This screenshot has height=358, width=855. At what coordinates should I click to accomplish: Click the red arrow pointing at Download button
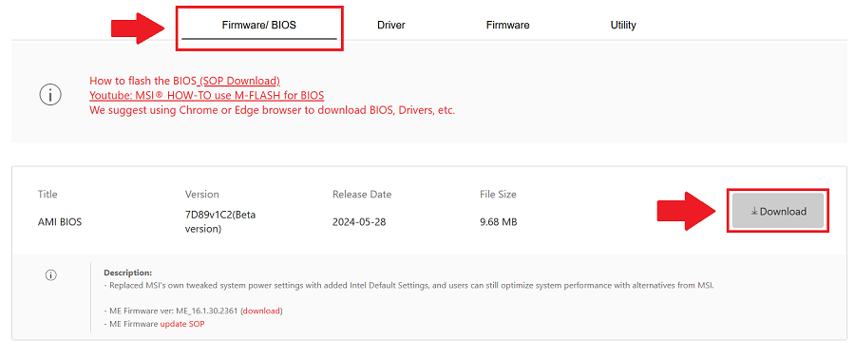click(686, 211)
